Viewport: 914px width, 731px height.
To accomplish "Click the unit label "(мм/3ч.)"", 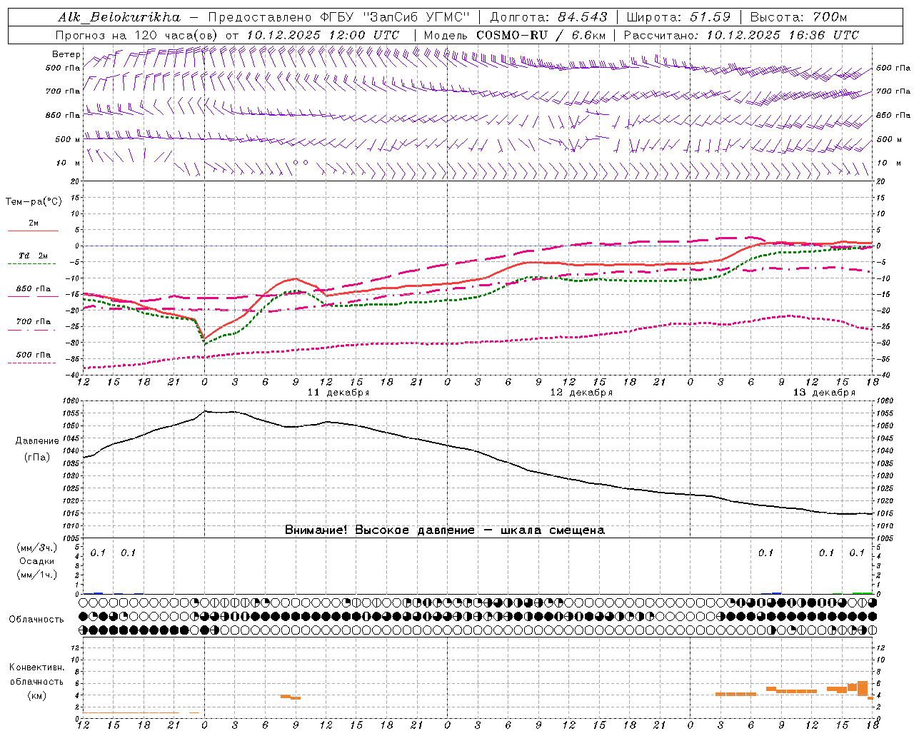I will click(37, 548).
